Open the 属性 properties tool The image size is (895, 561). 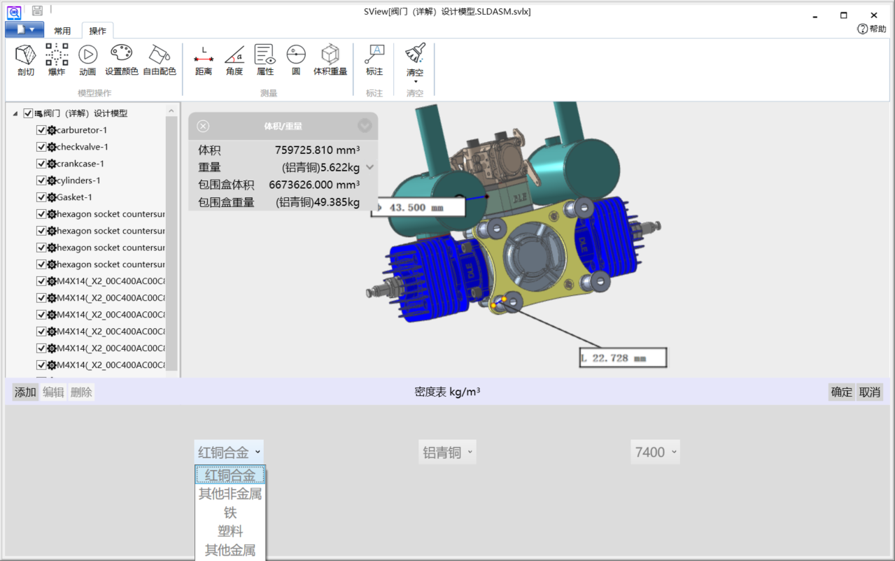[x=265, y=60]
